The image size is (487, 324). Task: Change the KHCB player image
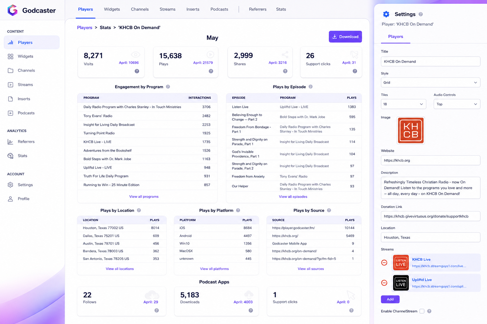click(411, 130)
